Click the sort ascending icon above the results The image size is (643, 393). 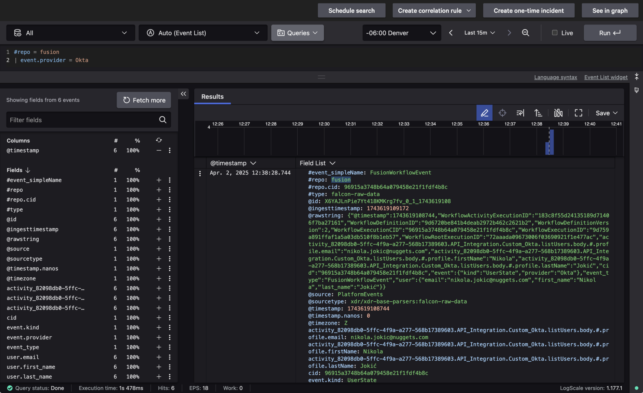click(538, 113)
